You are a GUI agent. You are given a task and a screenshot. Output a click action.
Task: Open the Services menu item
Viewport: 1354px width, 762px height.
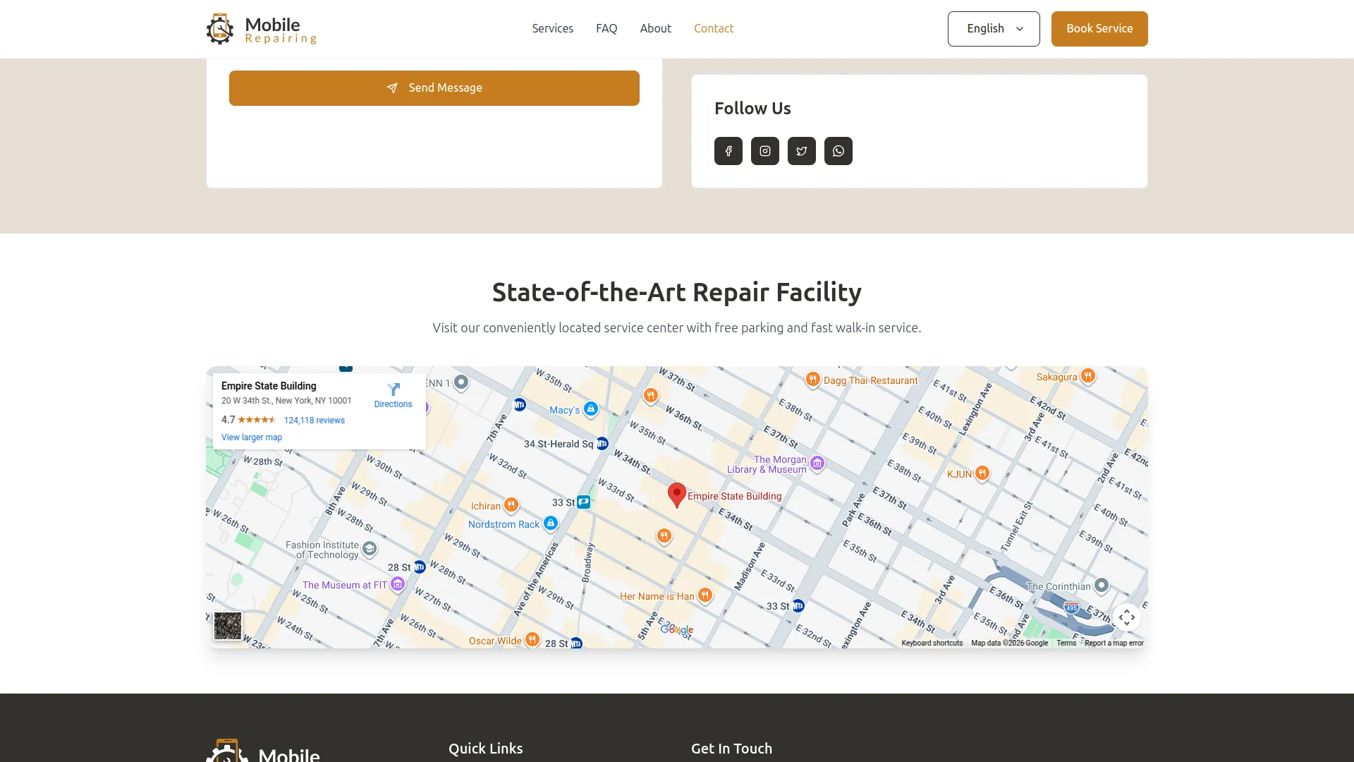tap(552, 28)
